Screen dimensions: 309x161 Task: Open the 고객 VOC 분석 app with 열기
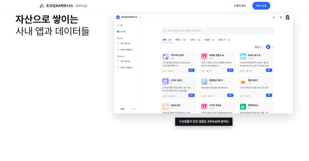[x=191, y=70]
